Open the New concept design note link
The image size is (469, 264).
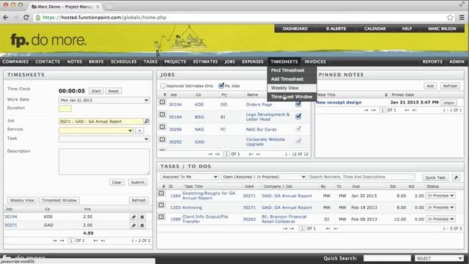click(339, 103)
